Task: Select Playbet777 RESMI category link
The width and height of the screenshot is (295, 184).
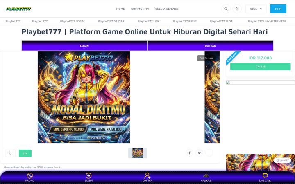Action: coord(184,21)
